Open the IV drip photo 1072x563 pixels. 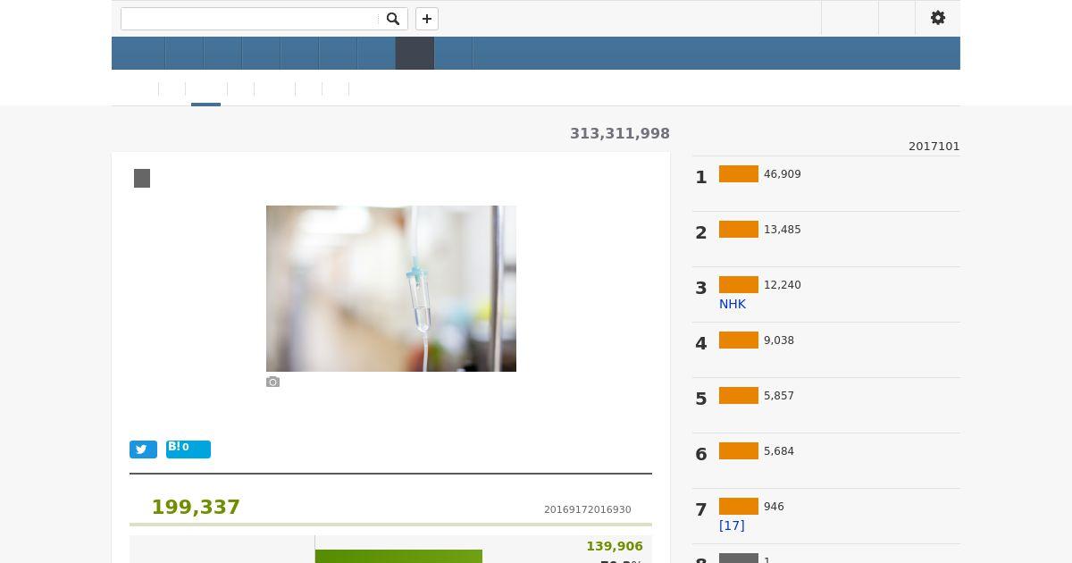point(391,289)
